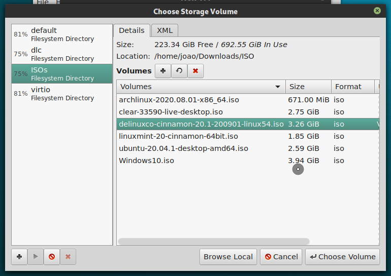This screenshot has width=391, height=276.
Task: Select archlinux-2020.08.01-x86_64.iso volume
Action: coord(248,100)
